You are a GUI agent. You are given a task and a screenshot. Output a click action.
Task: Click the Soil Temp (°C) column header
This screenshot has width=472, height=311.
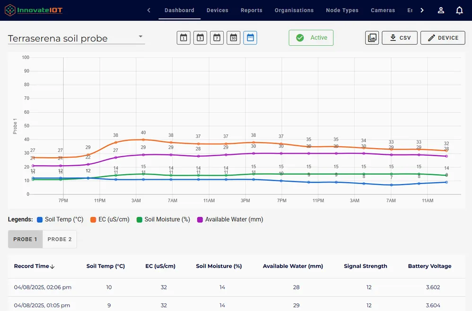coord(105,266)
